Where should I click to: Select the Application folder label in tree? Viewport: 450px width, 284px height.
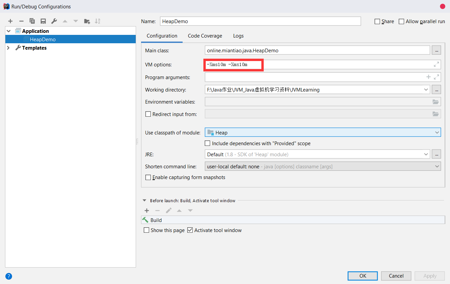click(36, 31)
